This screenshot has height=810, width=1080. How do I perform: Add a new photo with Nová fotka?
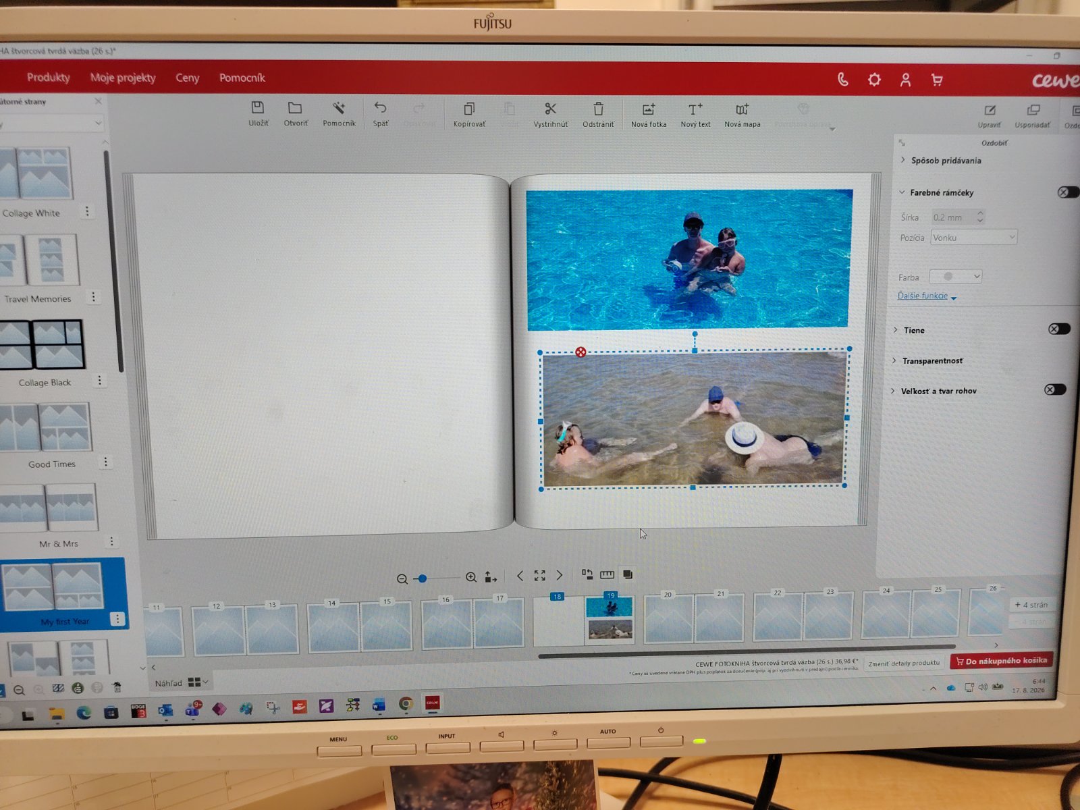click(649, 115)
